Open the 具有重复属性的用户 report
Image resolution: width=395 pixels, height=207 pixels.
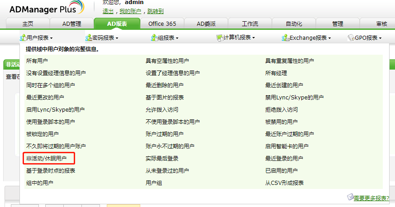point(290,61)
